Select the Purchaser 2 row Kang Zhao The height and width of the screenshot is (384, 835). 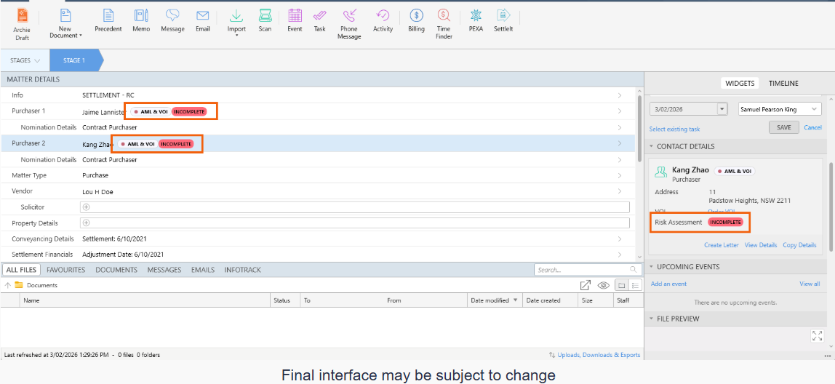(317, 143)
